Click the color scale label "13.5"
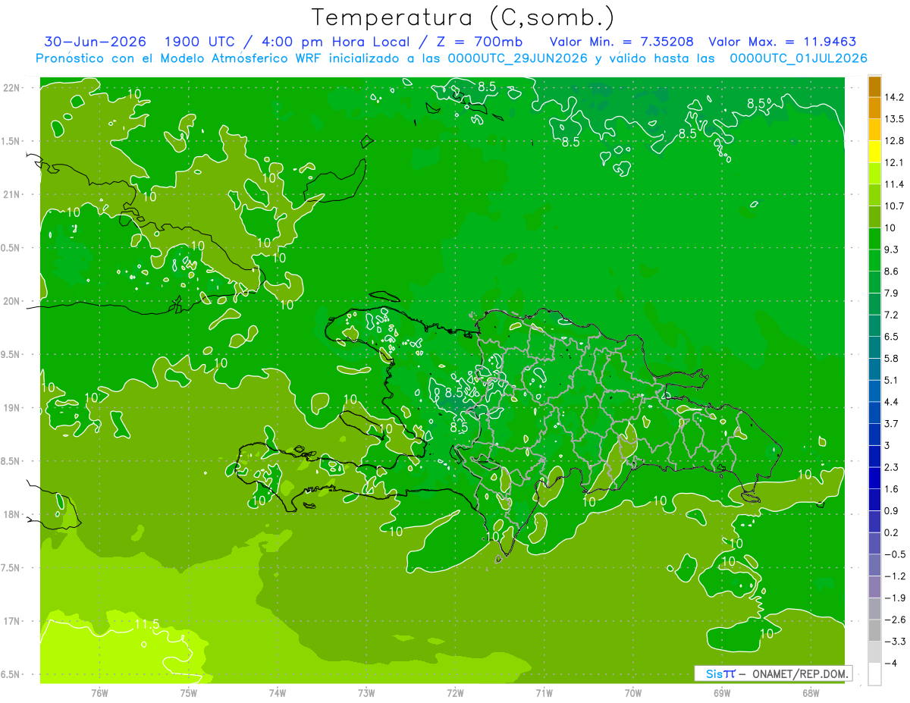This screenshot has height=703, width=910. (895, 119)
